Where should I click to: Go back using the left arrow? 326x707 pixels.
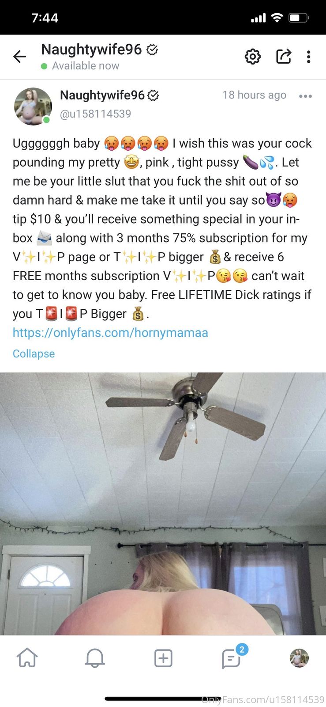20,57
